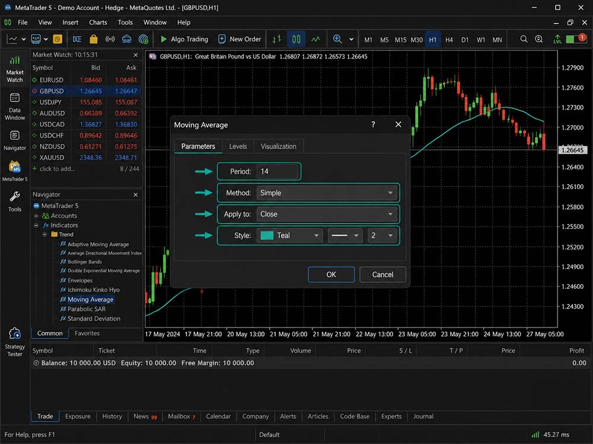This screenshot has width=593, height=444.
Task: Click the MetaTrader 5 sidebar icon
Action: click(x=15, y=170)
